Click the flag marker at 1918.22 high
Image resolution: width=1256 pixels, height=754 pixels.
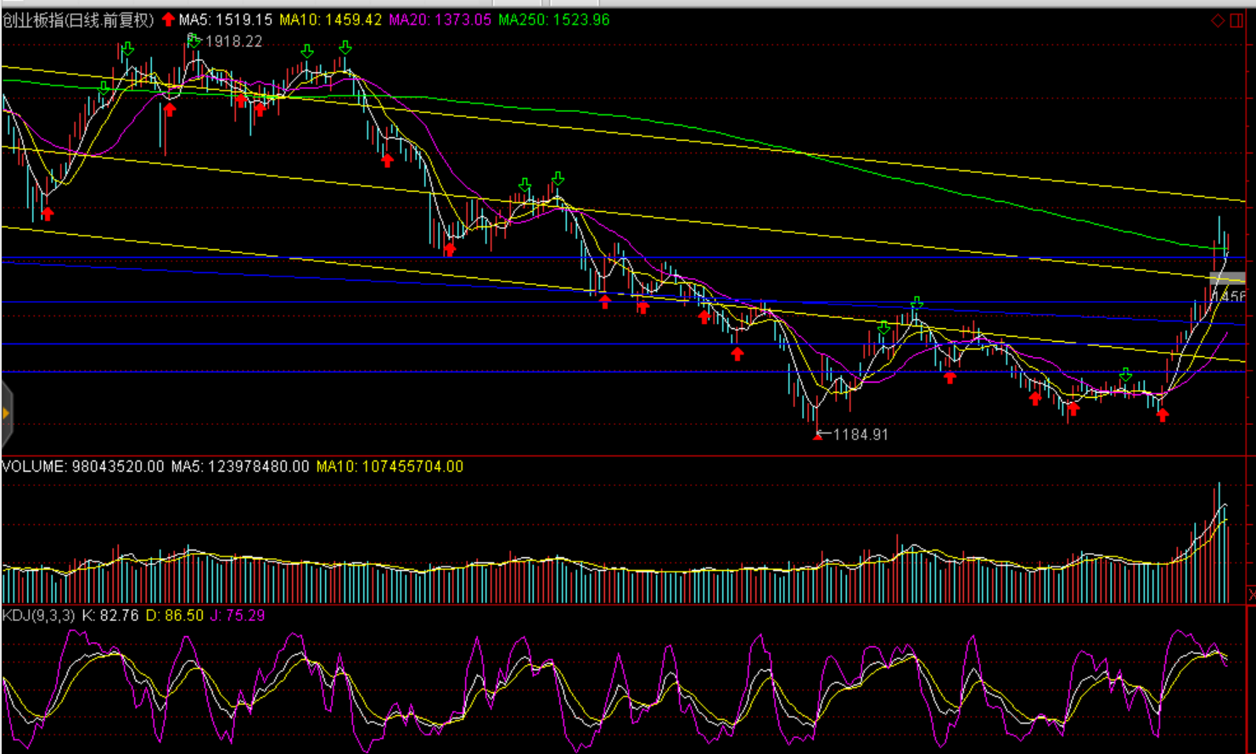tap(193, 39)
